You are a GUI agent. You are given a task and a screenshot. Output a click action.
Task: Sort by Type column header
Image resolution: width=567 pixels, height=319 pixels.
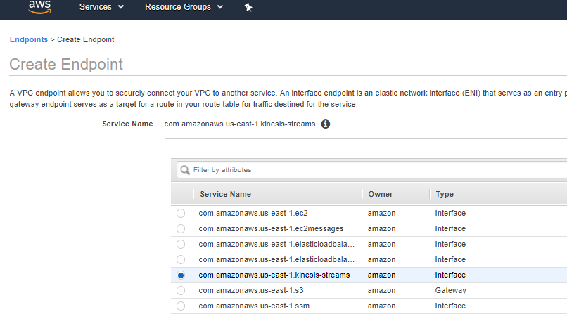click(x=445, y=194)
